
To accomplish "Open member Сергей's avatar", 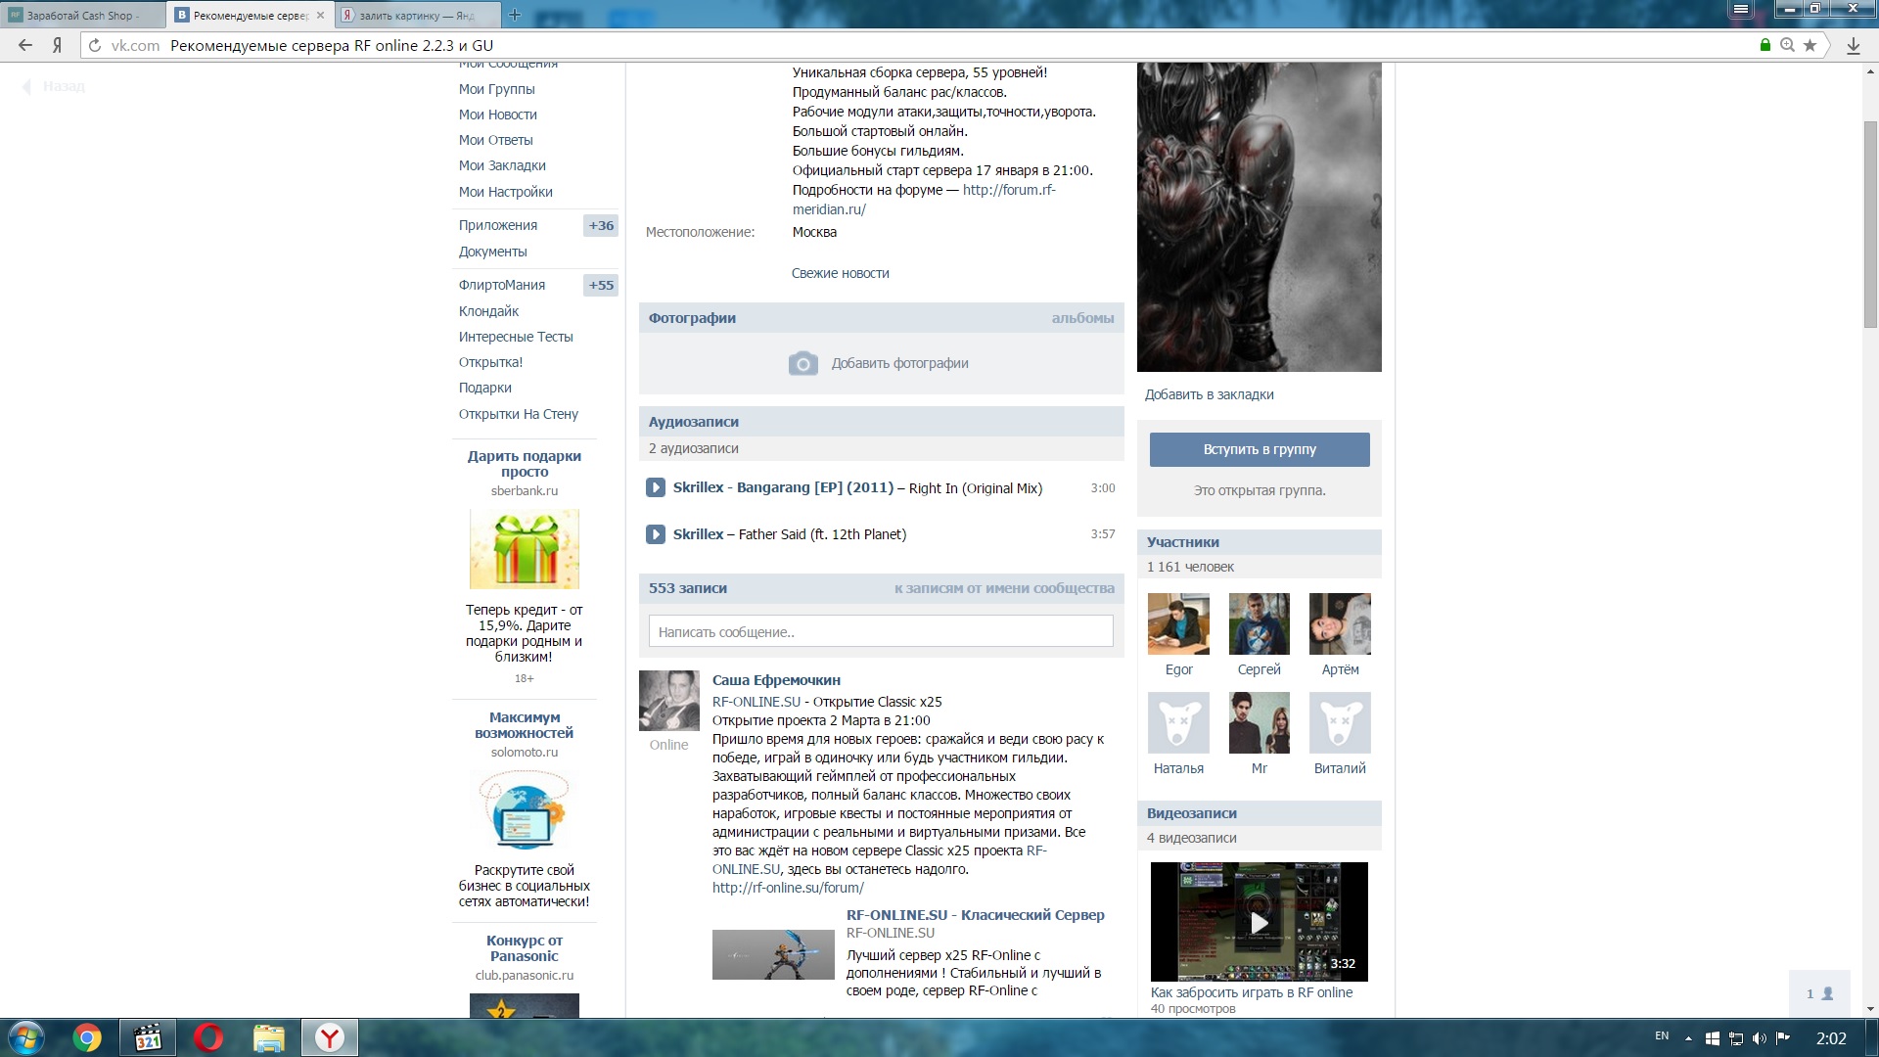I will (x=1259, y=623).
